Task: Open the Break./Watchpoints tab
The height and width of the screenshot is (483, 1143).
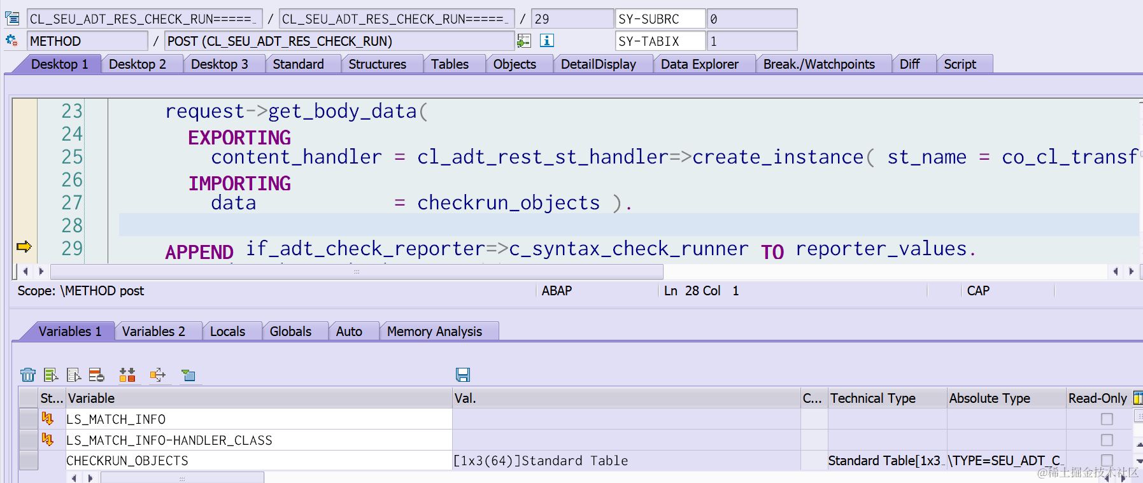Action: [820, 64]
